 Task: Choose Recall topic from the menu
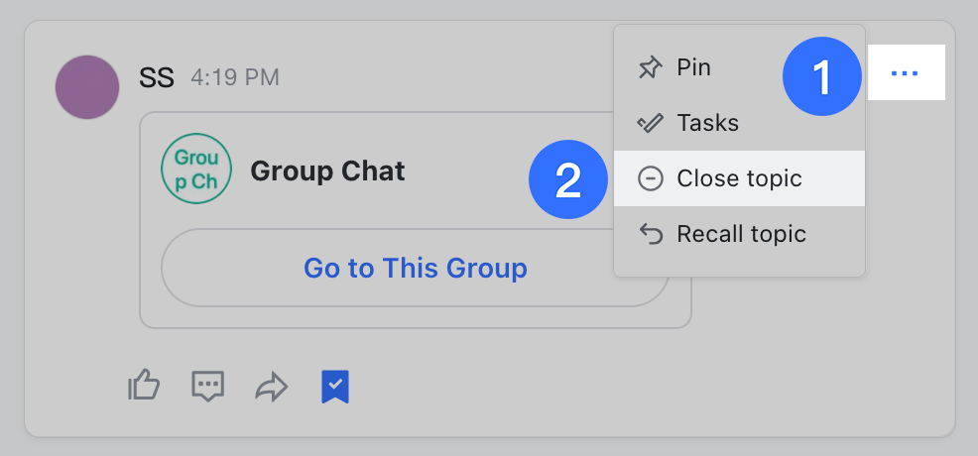[741, 234]
